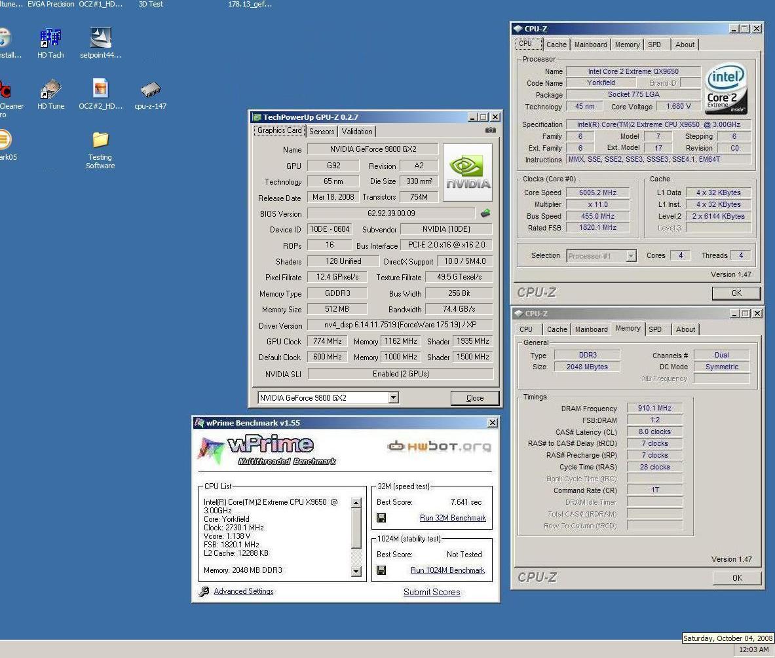This screenshot has width=775, height=658.
Task: Click the GPU-Z camera screenshot icon
Action: pos(490,130)
